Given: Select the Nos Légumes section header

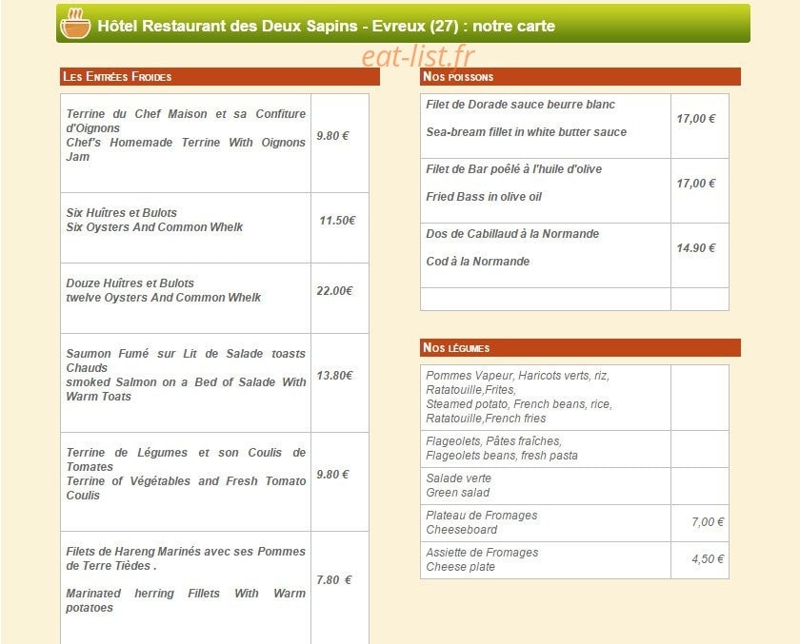Looking at the screenshot, I should tap(581, 347).
